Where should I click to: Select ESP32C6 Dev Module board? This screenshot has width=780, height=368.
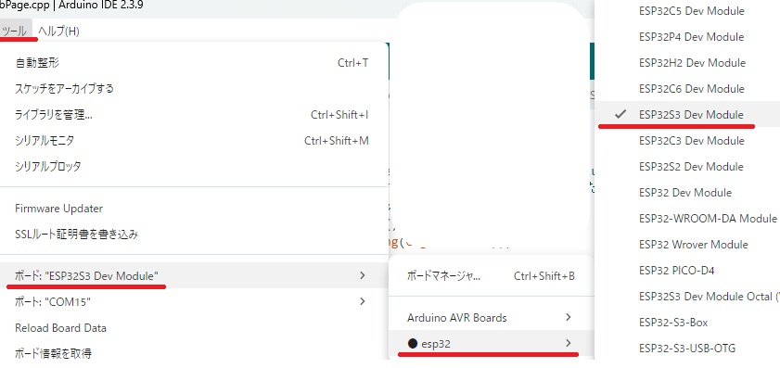pos(687,88)
